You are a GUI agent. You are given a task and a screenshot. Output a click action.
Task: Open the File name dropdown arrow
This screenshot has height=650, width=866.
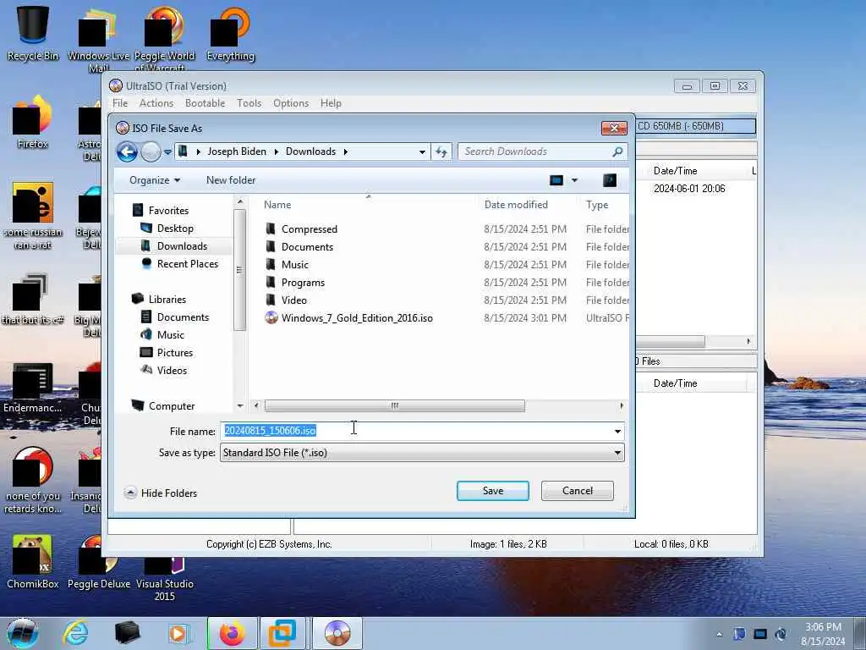[x=617, y=431]
